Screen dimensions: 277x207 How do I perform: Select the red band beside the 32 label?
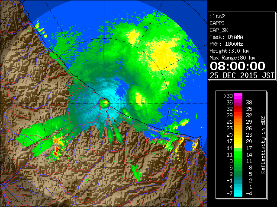(x=238, y=109)
